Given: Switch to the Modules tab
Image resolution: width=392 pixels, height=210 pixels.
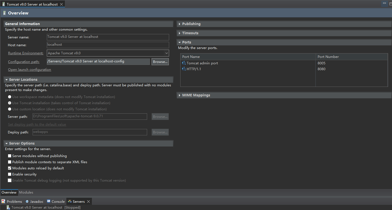Looking at the screenshot, I should (x=26, y=192).
